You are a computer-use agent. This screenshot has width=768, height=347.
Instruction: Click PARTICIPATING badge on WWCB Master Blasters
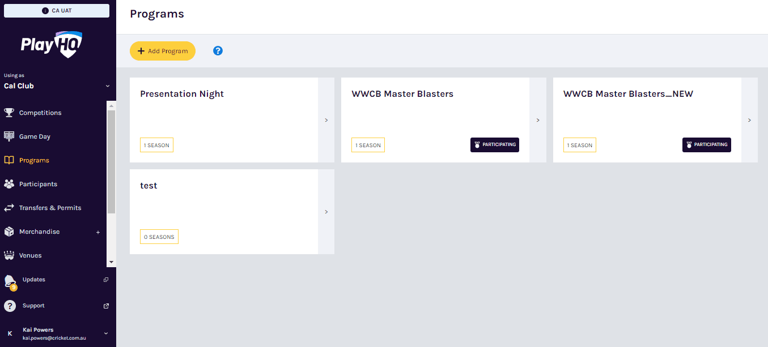tap(495, 145)
